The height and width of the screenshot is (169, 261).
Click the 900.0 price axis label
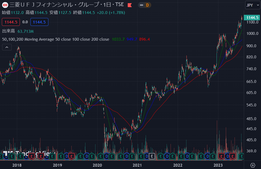[x=251, y=46]
